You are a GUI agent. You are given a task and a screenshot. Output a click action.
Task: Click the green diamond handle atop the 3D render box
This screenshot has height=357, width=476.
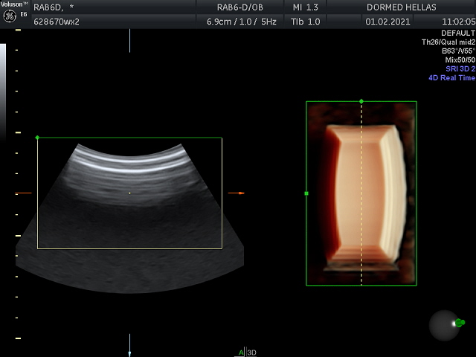point(361,101)
